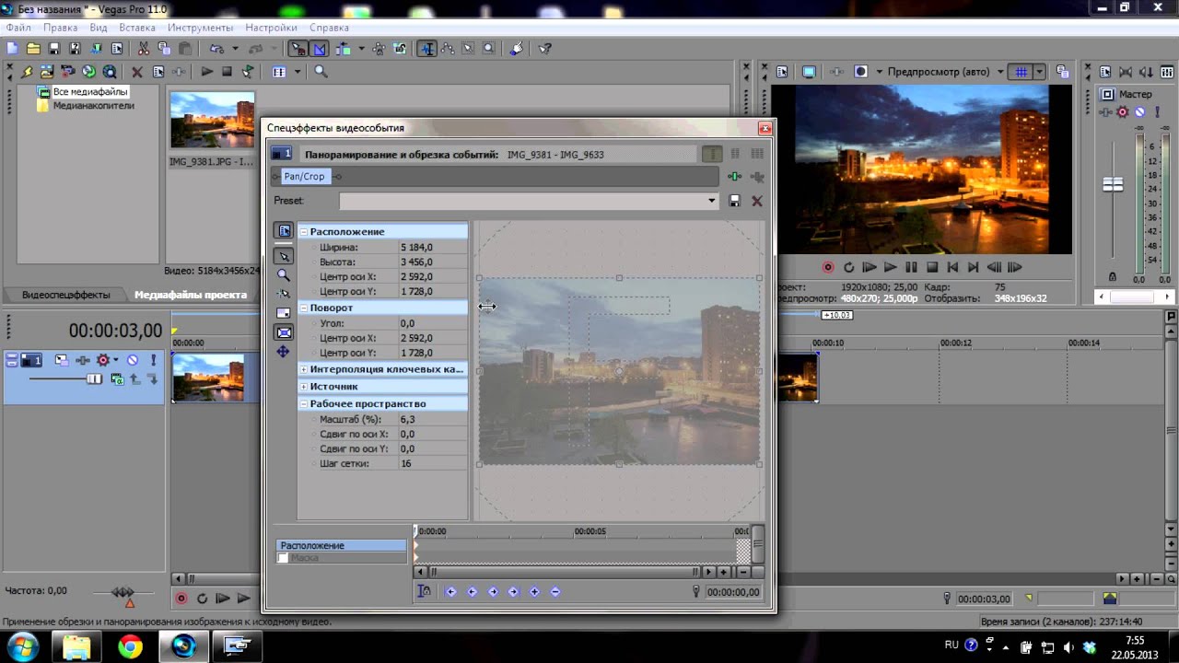Select the Show Properties tool in Pan/Crop
This screenshot has width=1179, height=663.
pos(284,231)
